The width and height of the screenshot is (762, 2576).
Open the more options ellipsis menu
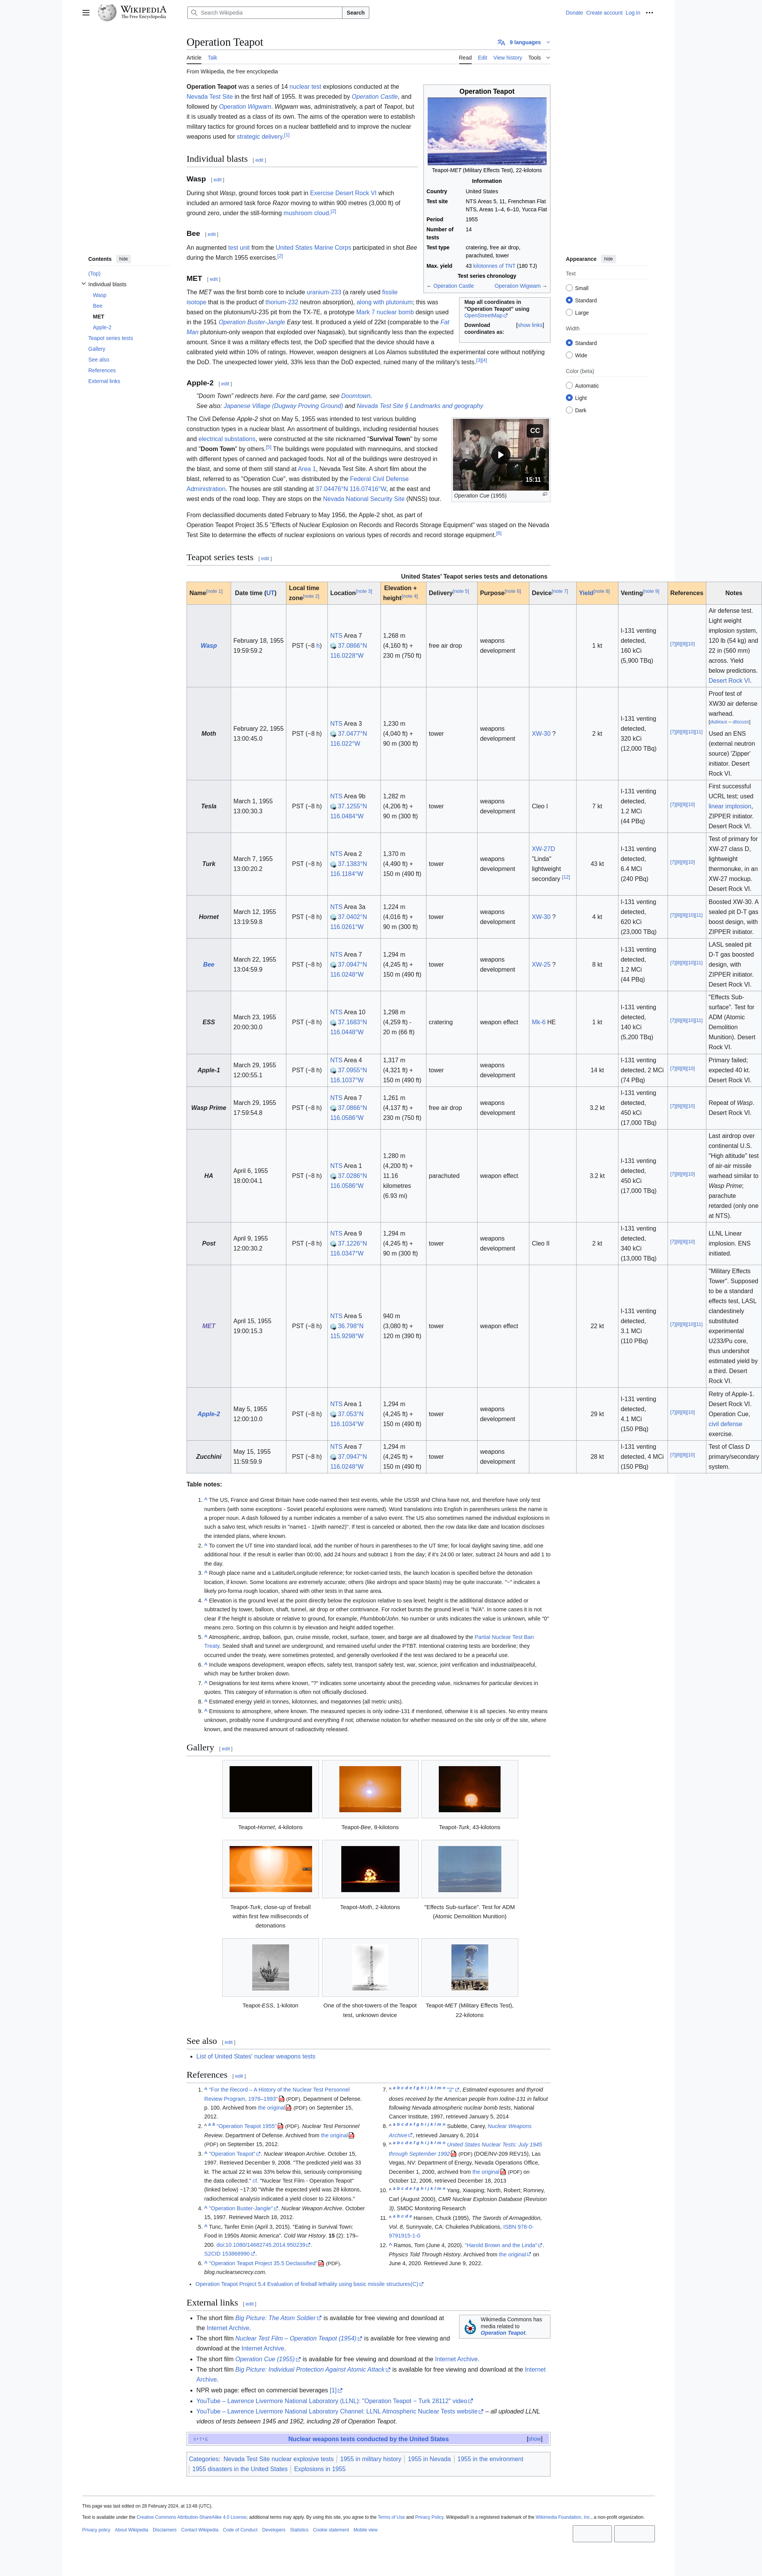[x=649, y=13]
